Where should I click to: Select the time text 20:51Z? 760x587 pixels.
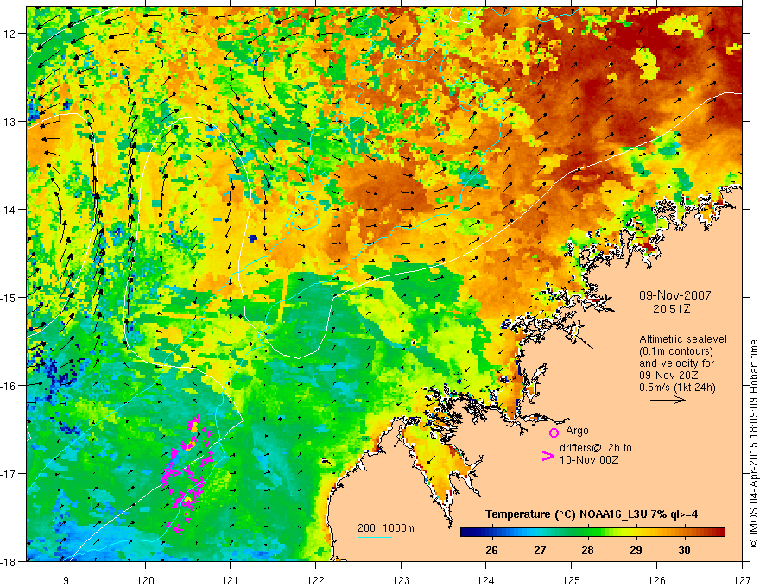pyautogui.click(x=671, y=309)
